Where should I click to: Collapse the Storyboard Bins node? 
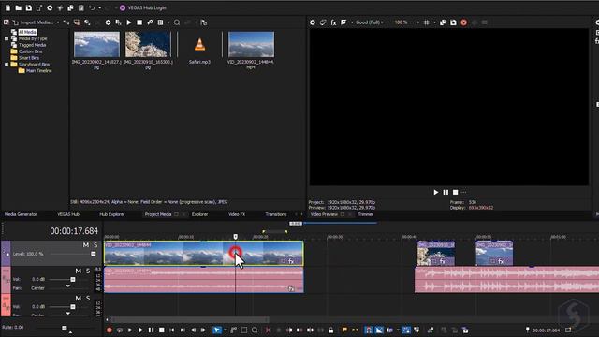click(7, 65)
